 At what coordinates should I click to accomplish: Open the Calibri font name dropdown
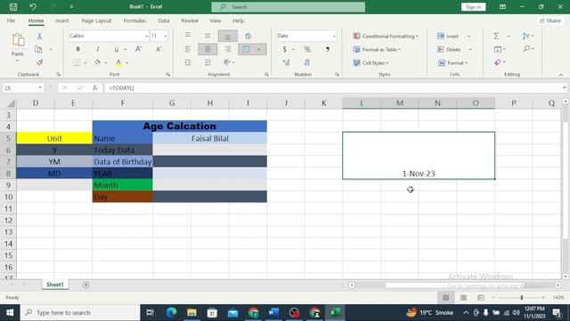coord(146,36)
